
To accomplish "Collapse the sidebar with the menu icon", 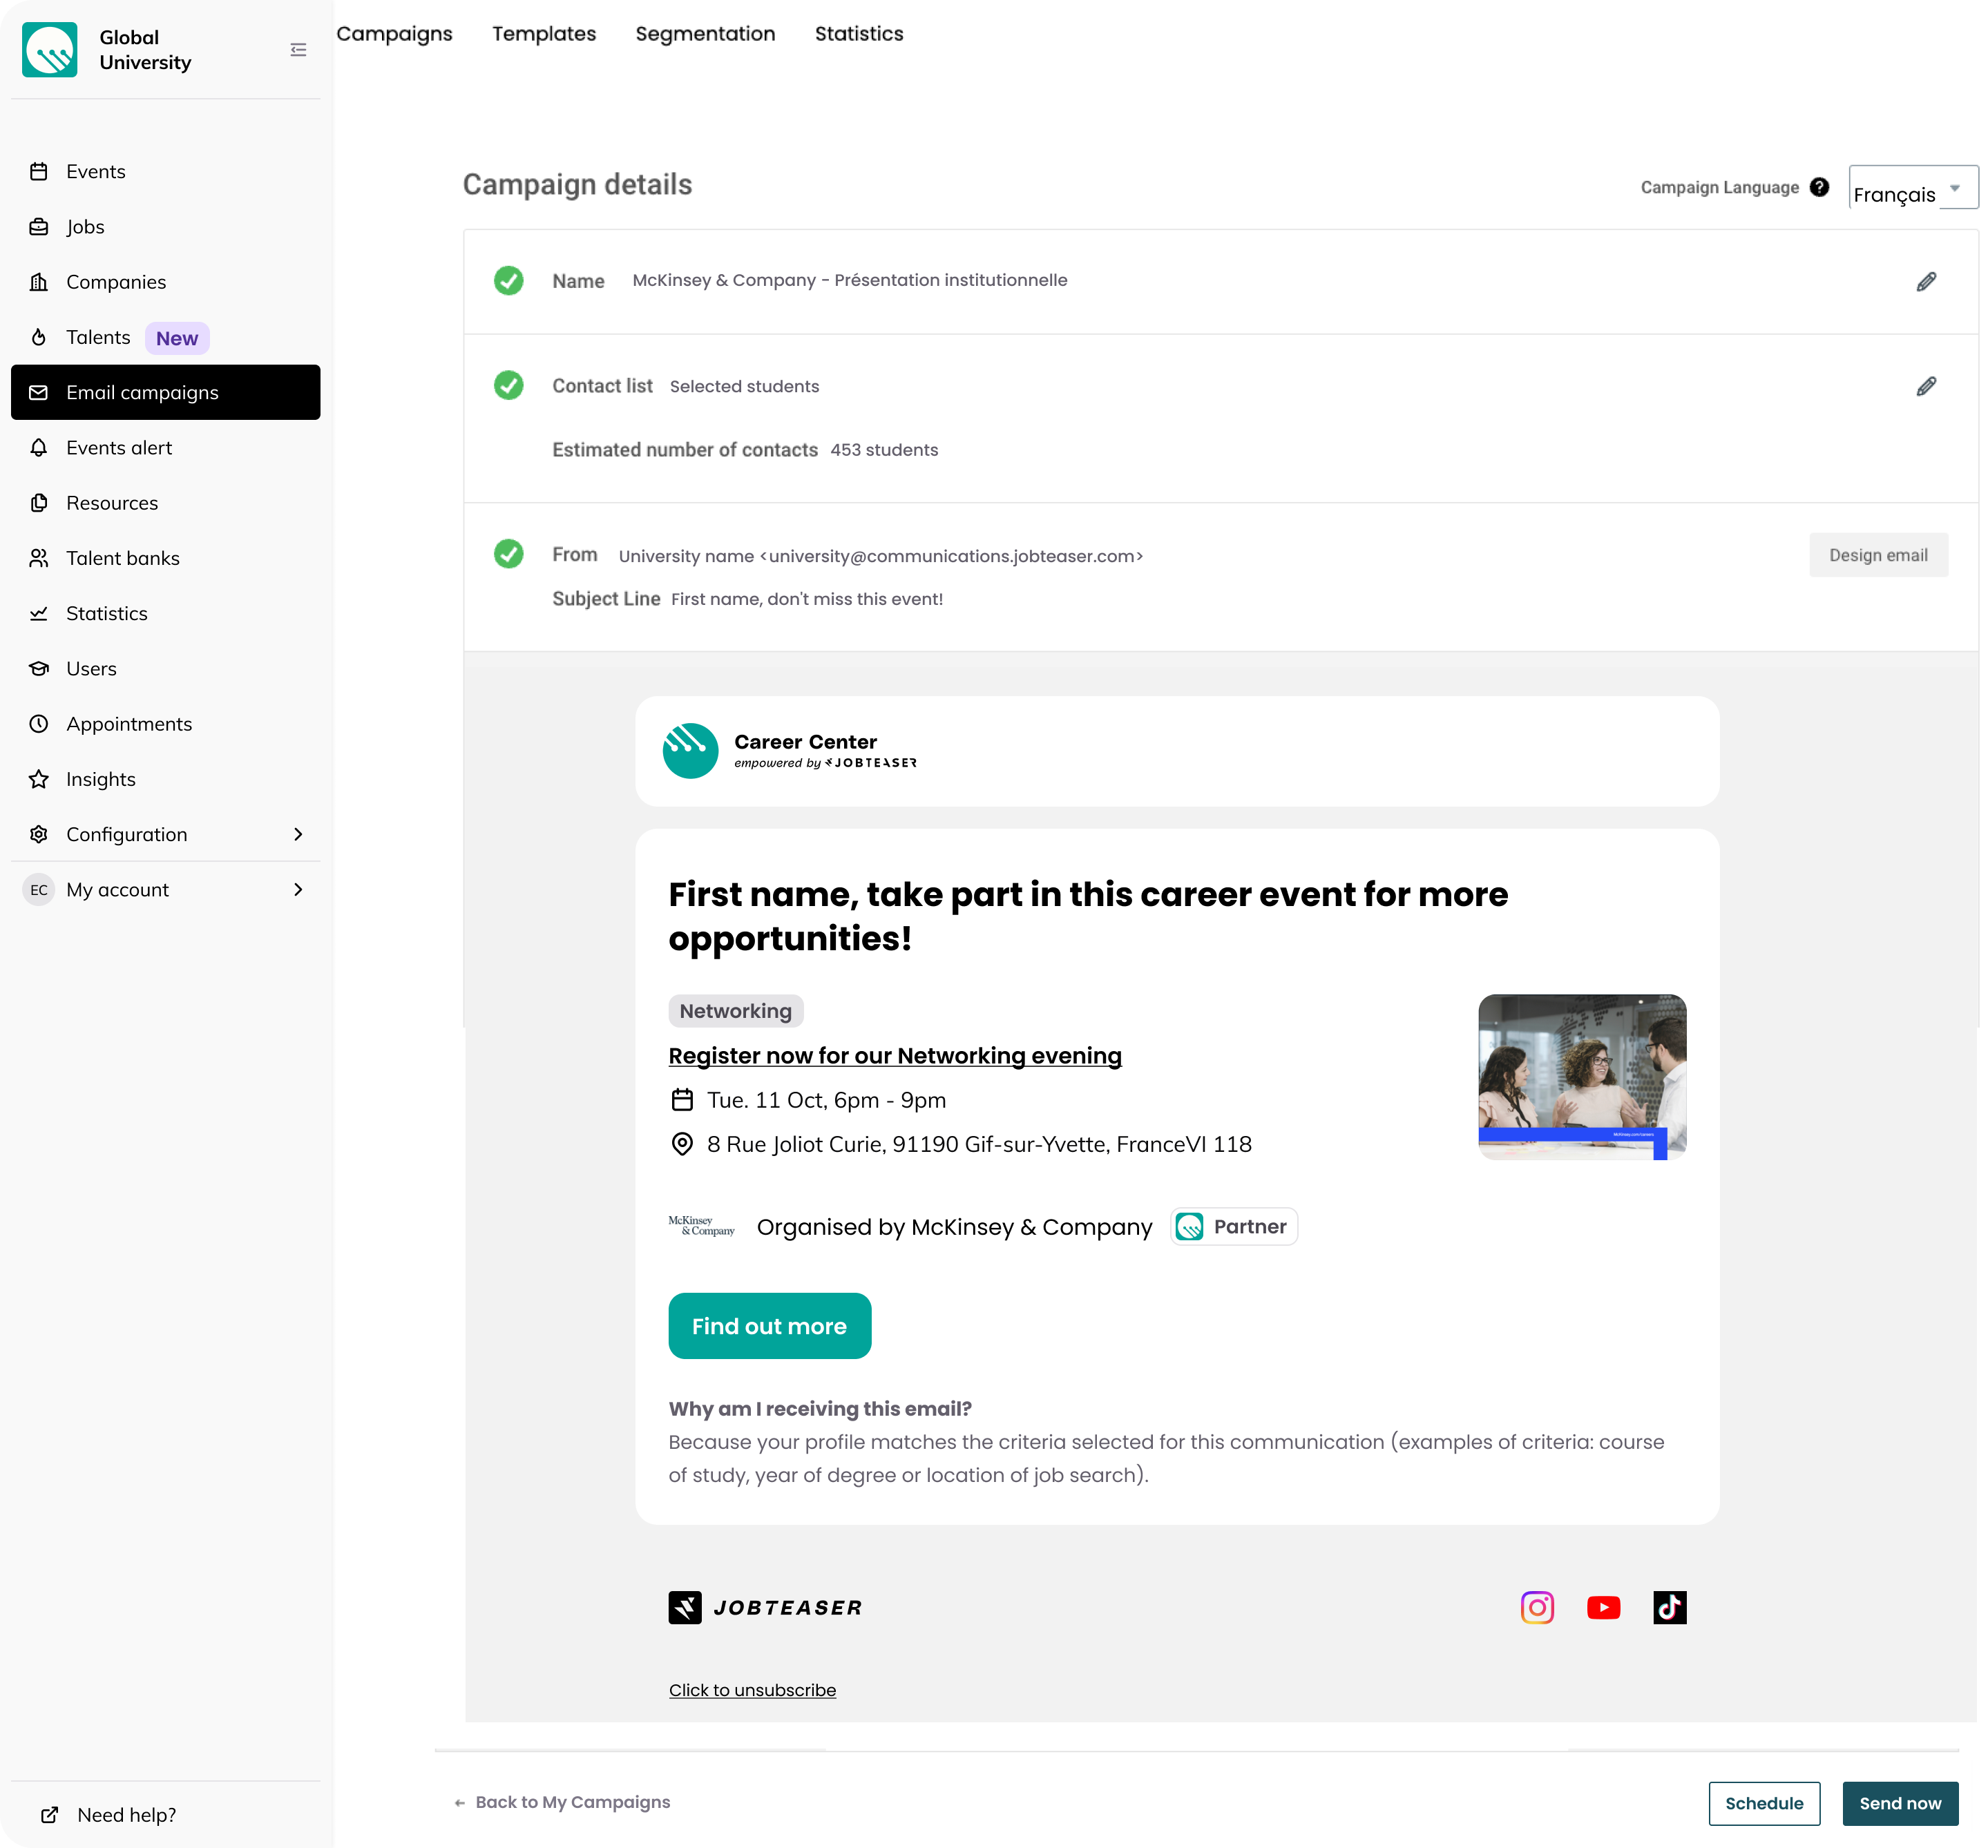I will point(298,50).
